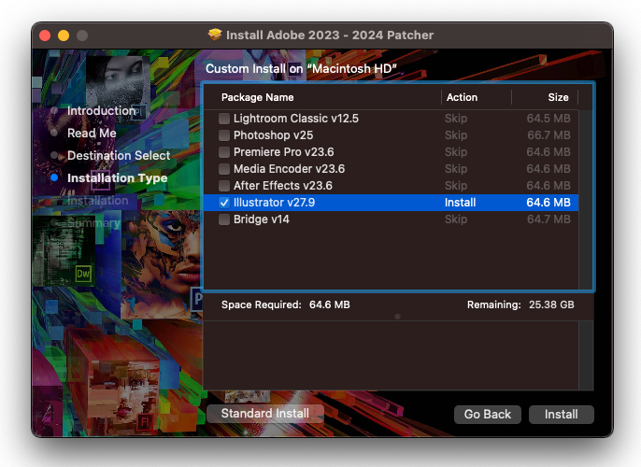The height and width of the screenshot is (467, 641).
Task: Click the Install action for Illustrator
Action: click(x=460, y=203)
